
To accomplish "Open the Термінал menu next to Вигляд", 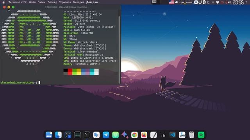I will tap(65, 2).
